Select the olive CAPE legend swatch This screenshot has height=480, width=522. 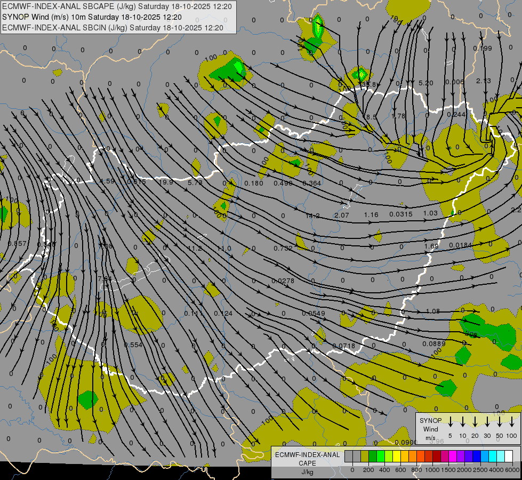[x=365, y=456]
